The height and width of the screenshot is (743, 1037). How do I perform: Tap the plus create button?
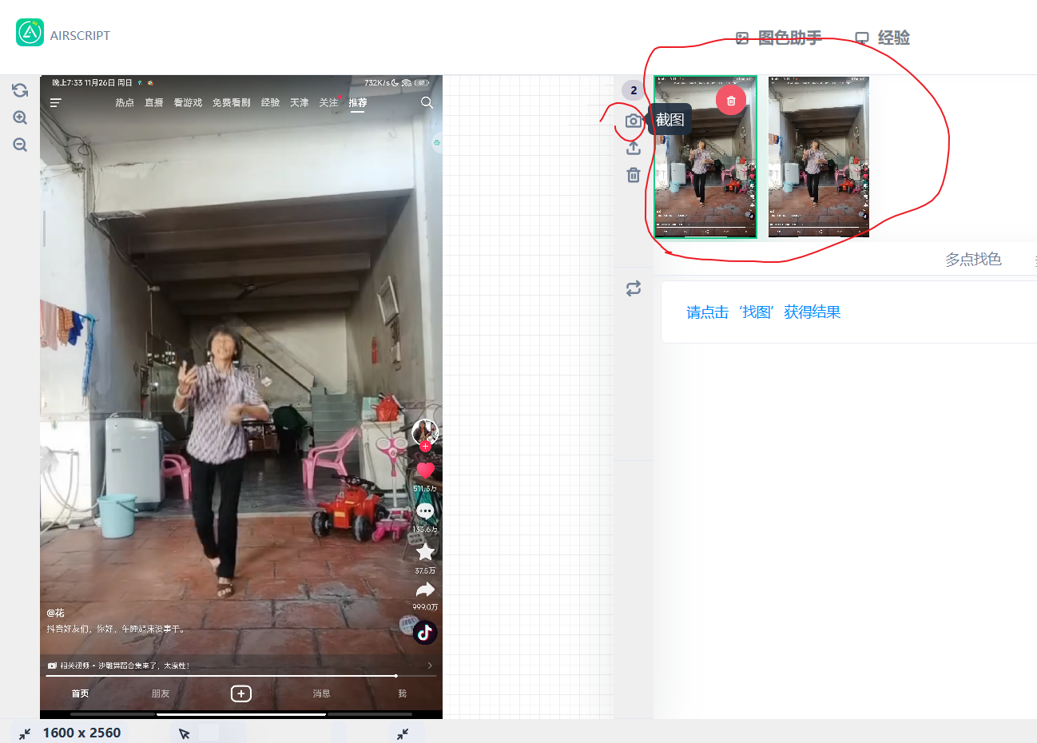(241, 693)
